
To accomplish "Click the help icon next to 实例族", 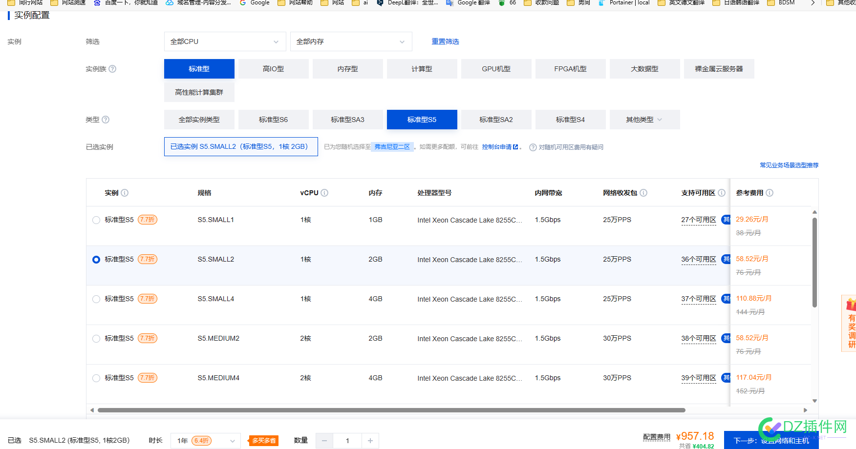I will (112, 69).
